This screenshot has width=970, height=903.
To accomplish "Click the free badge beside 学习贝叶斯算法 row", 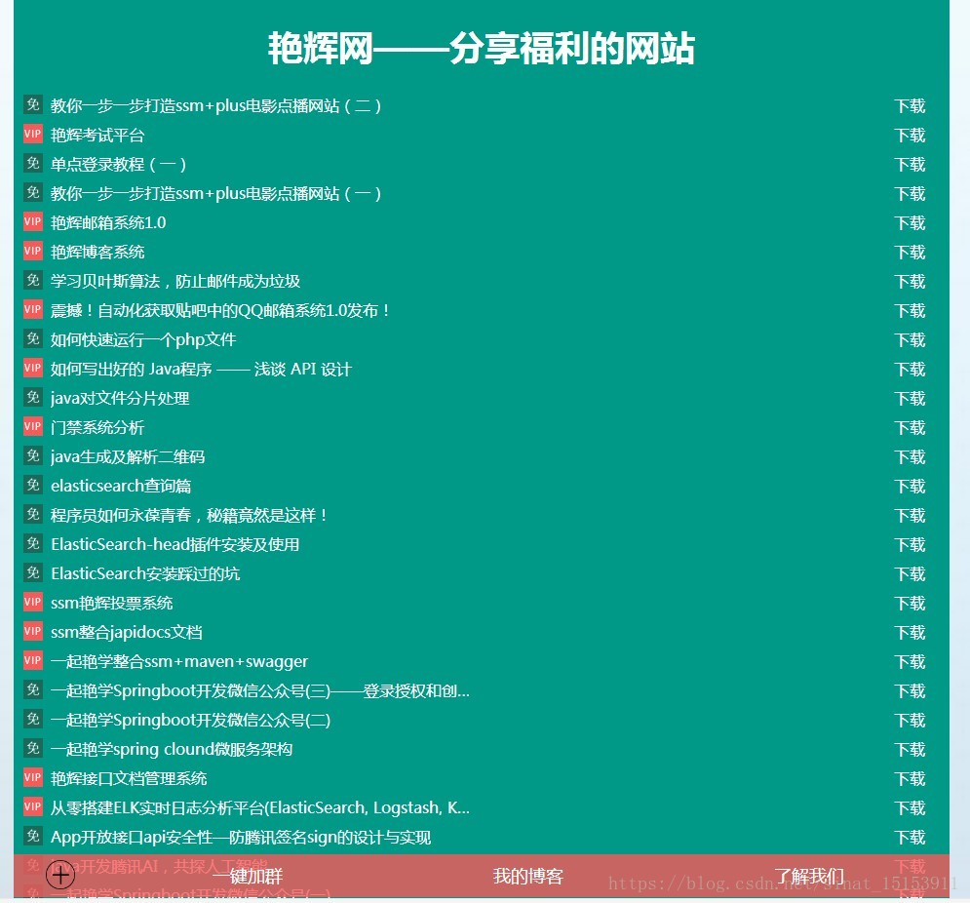I will [33, 281].
